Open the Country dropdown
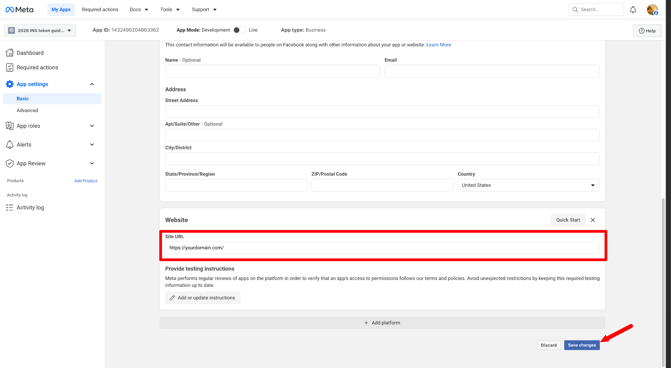This screenshot has width=671, height=368. (x=528, y=185)
